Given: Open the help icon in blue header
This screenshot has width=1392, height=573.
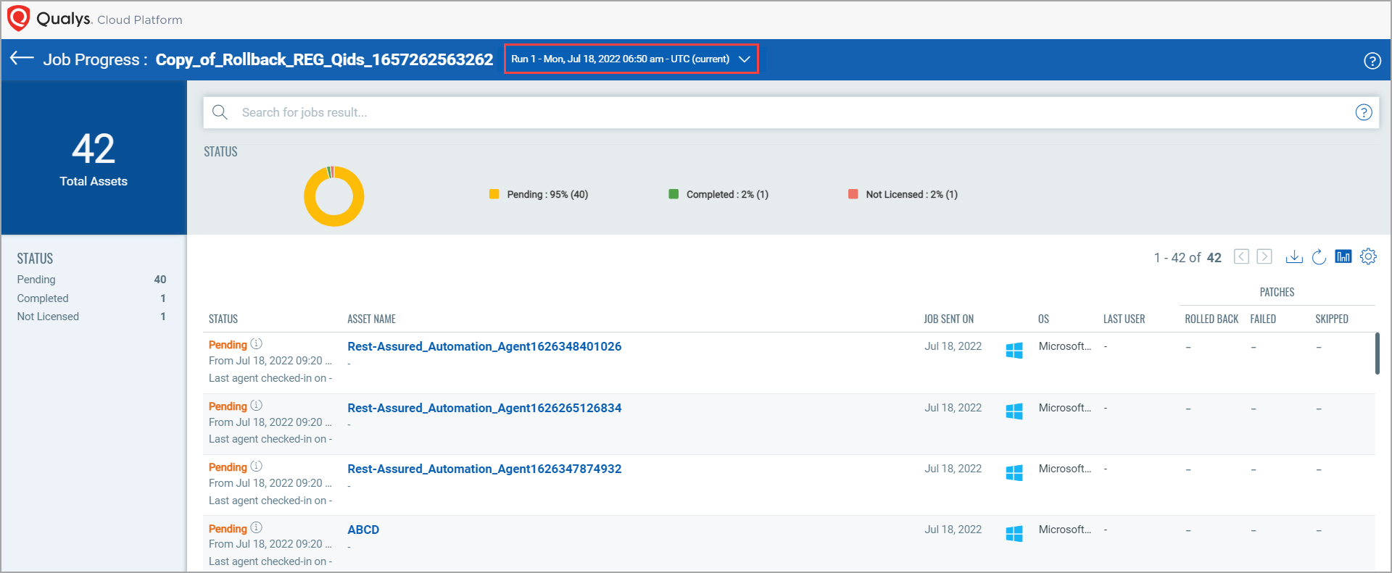Looking at the screenshot, I should tap(1372, 61).
